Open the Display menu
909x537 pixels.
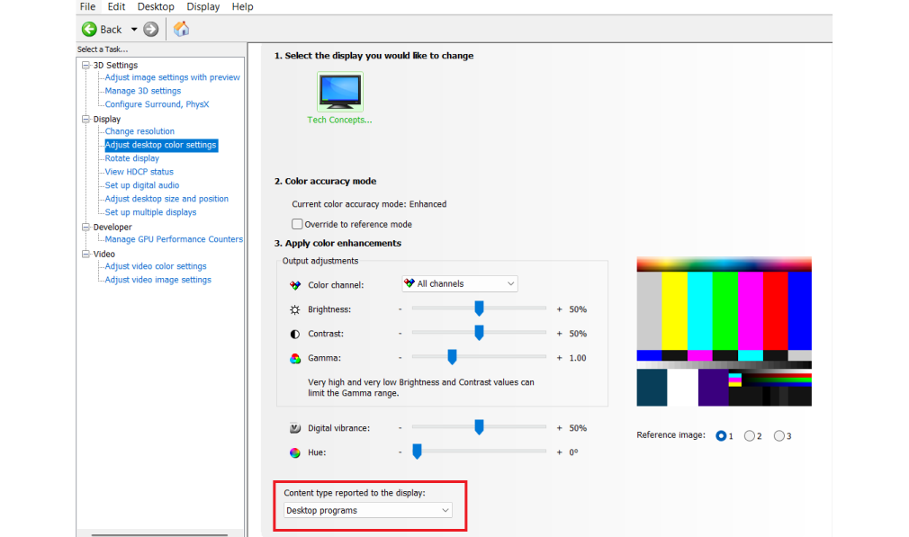[x=202, y=6]
